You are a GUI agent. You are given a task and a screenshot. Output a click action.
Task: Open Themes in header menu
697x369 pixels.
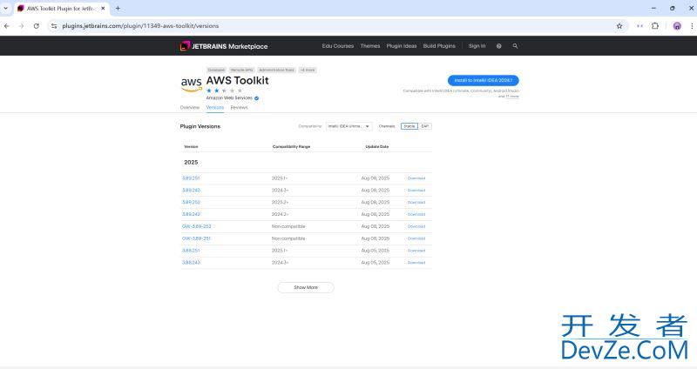point(370,46)
